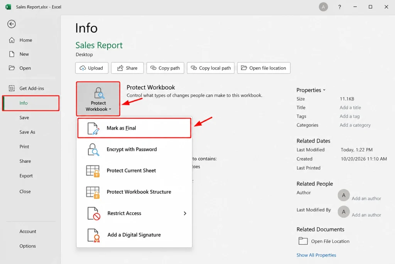Image resolution: width=395 pixels, height=264 pixels.
Task: Click the Upload button
Action: pyautogui.click(x=92, y=68)
